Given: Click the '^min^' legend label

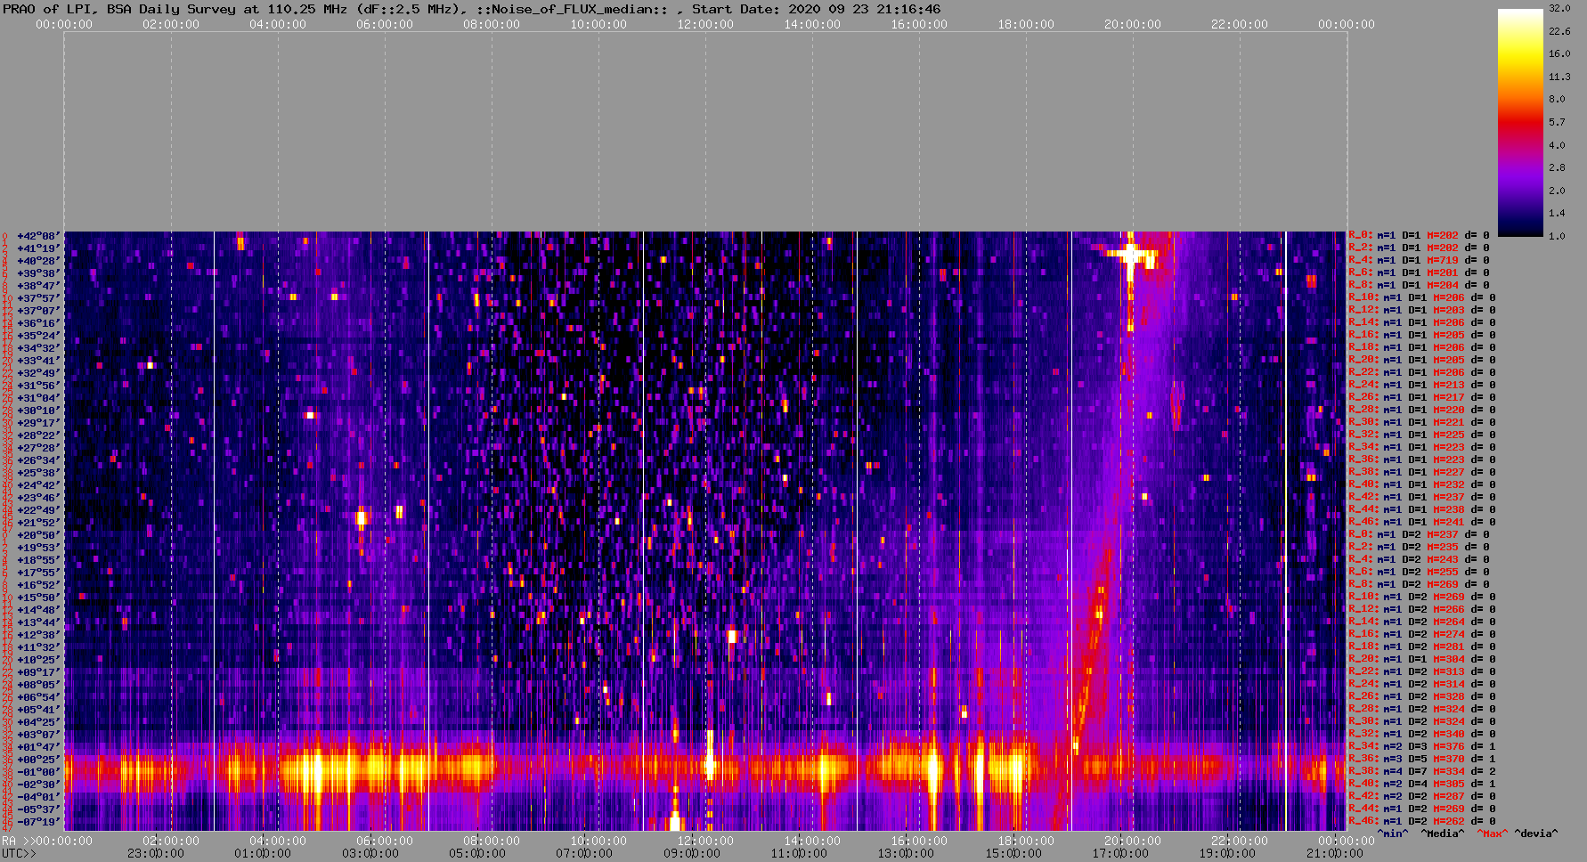Looking at the screenshot, I should 1393,834.
